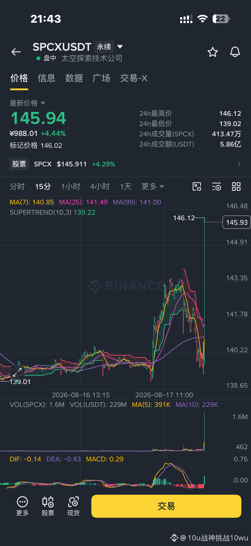
Task: Tap the volume MA(5): 391K label
Action: point(151,405)
